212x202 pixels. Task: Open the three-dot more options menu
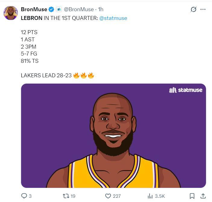coord(203,9)
